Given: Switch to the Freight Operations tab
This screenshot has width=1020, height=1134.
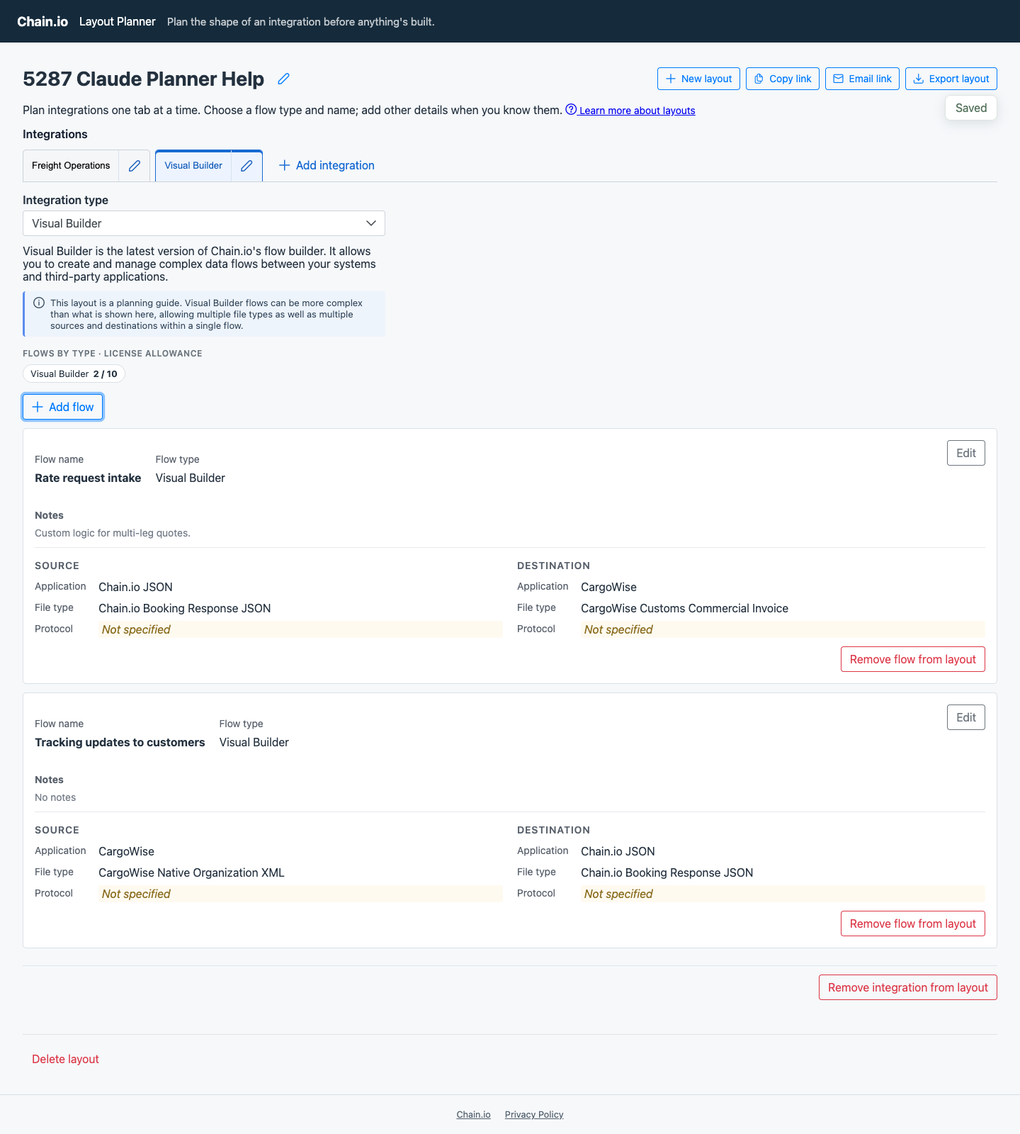Looking at the screenshot, I should 71,166.
